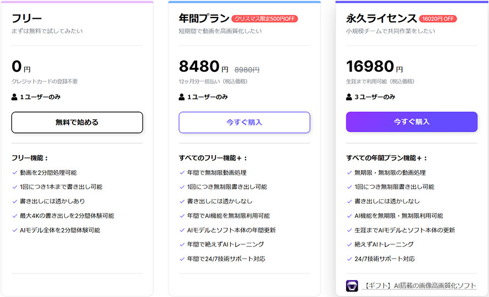
Task: Click the checkmark beside 年間で無制限動画処理
Action: coord(182,172)
